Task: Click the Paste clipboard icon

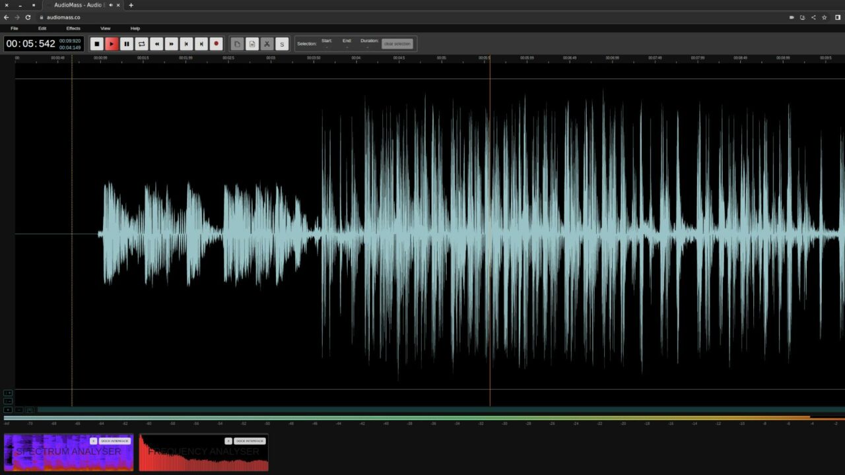Action: (252, 44)
